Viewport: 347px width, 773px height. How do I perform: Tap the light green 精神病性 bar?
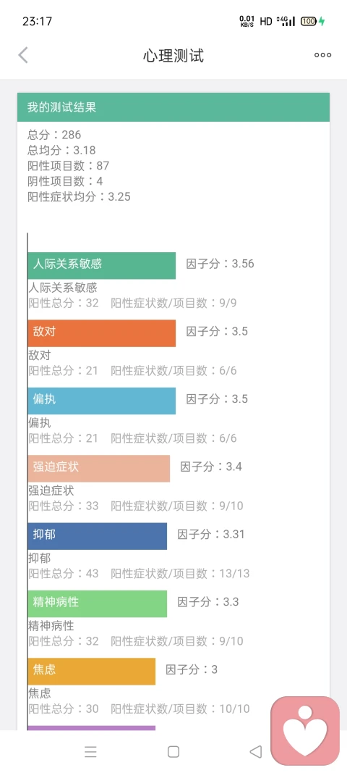98,603
